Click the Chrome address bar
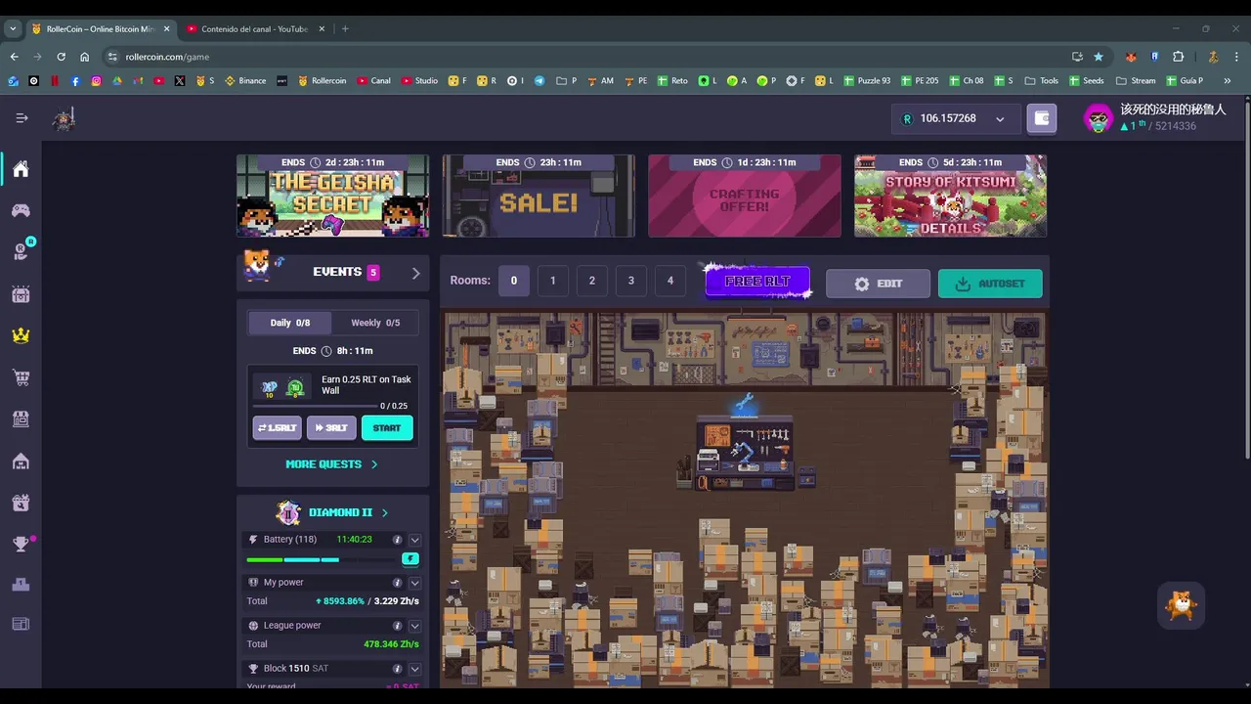This screenshot has height=704, width=1251. pos(586,57)
